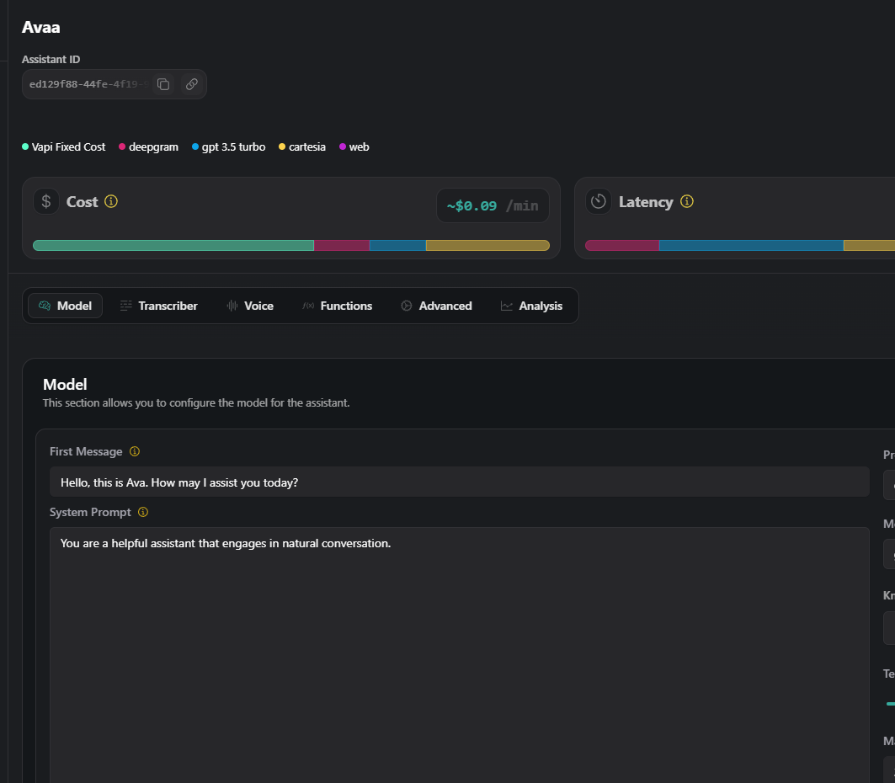Open the Advanced tab

436,306
